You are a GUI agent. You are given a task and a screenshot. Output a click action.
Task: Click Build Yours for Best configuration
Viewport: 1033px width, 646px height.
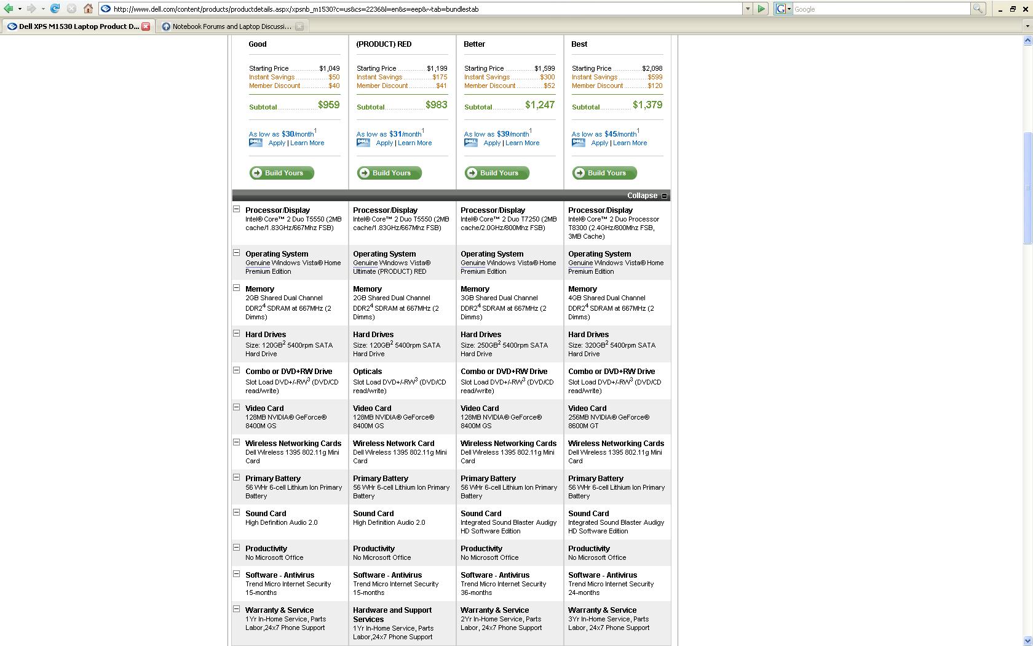(604, 173)
